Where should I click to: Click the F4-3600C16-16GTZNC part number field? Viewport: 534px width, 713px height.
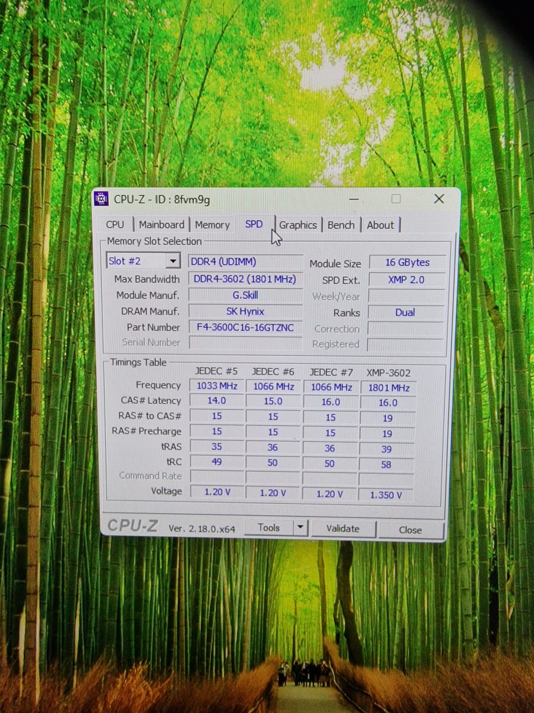click(x=245, y=328)
